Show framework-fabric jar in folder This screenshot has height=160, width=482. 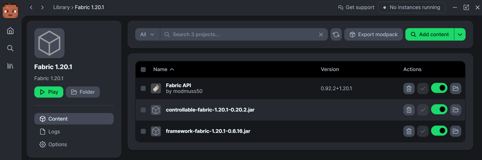pyautogui.click(x=456, y=131)
